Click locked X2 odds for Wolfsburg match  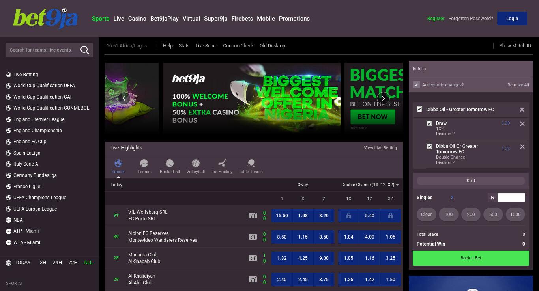390,216
